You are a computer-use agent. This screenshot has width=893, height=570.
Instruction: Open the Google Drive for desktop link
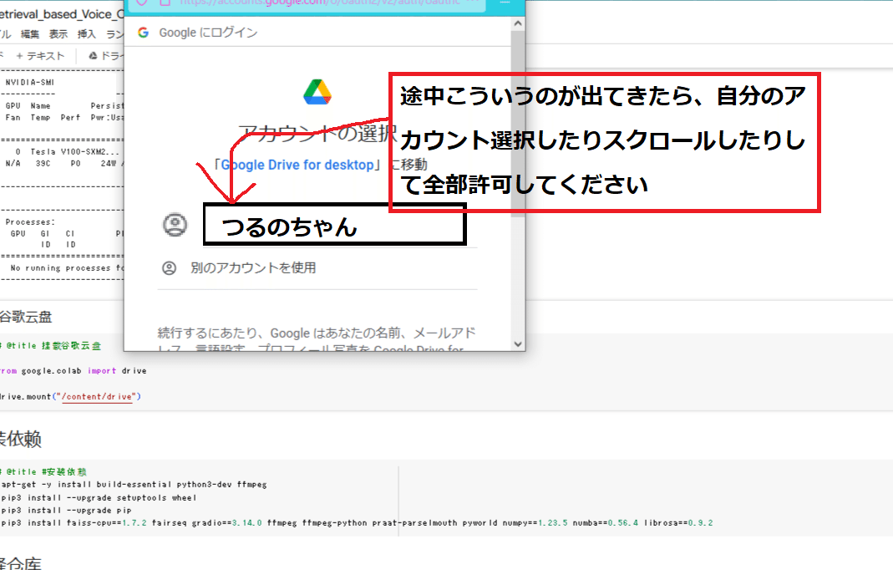[x=297, y=165]
